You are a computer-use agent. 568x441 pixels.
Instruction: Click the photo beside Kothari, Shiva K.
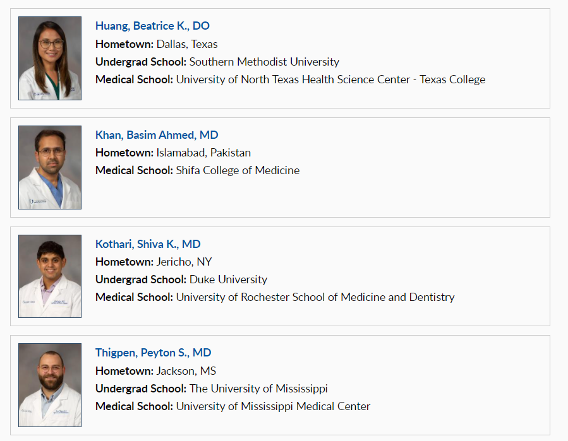point(50,276)
